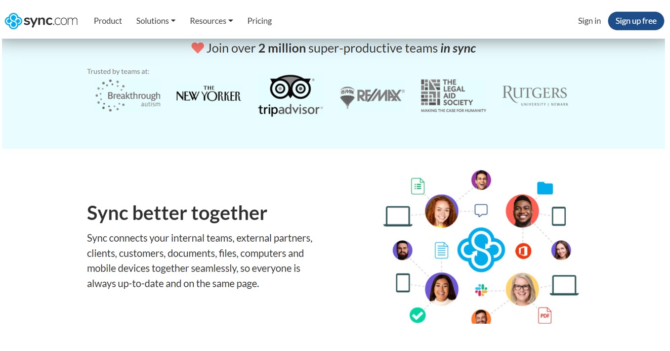Select the chat speech bubble icon
Screen dimensions: 670x351
[481, 210]
